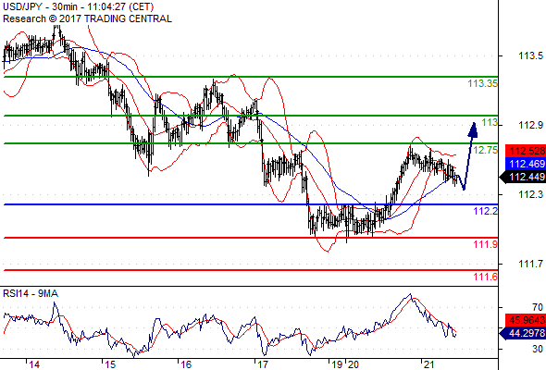Click the green 113 resistance level label
The image size is (546, 370).
click(490, 122)
